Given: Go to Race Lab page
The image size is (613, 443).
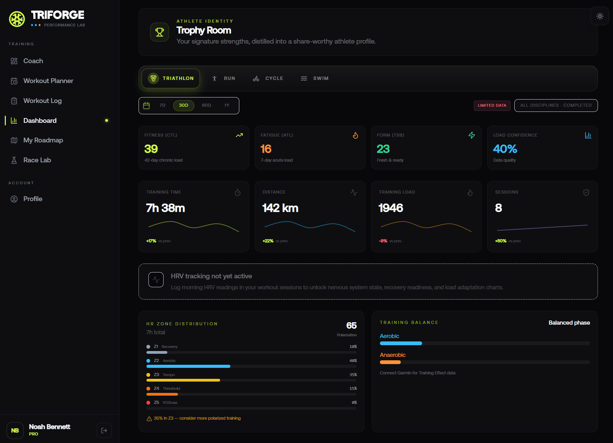Looking at the screenshot, I should (37, 160).
